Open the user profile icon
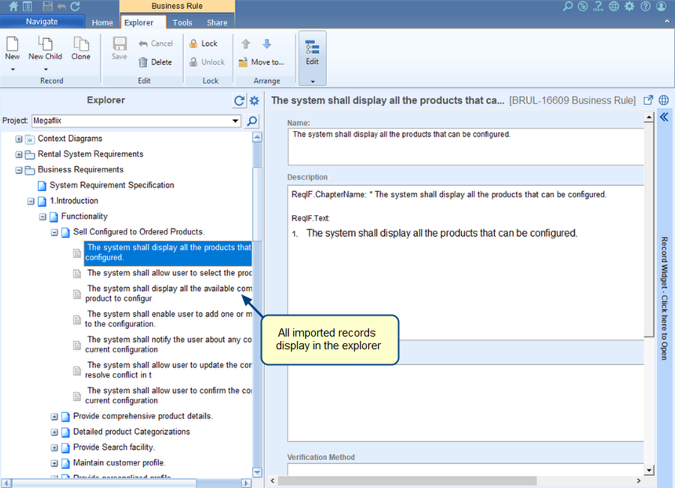 (x=661, y=6)
